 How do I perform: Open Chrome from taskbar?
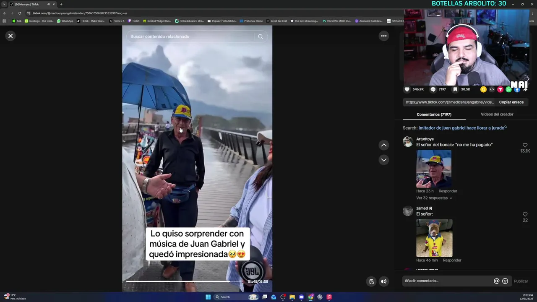pos(310,297)
